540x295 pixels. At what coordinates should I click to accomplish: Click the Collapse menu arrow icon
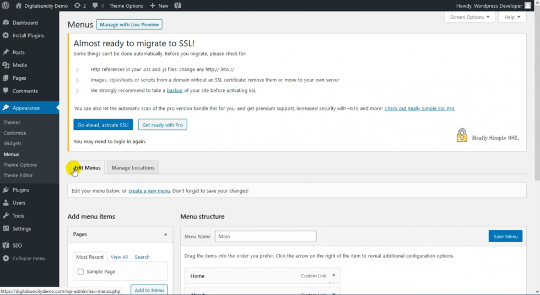point(6,258)
